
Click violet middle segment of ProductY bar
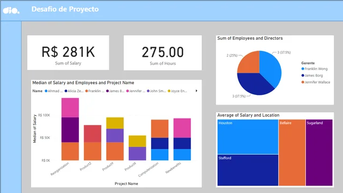click(x=115, y=136)
